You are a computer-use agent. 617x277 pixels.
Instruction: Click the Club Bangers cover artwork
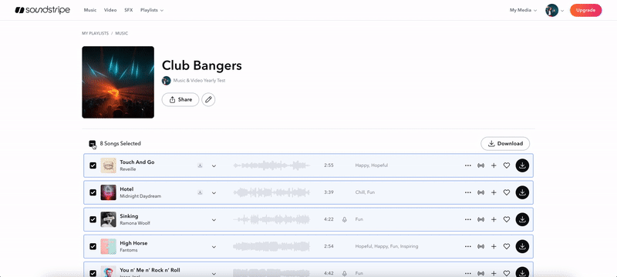(118, 82)
